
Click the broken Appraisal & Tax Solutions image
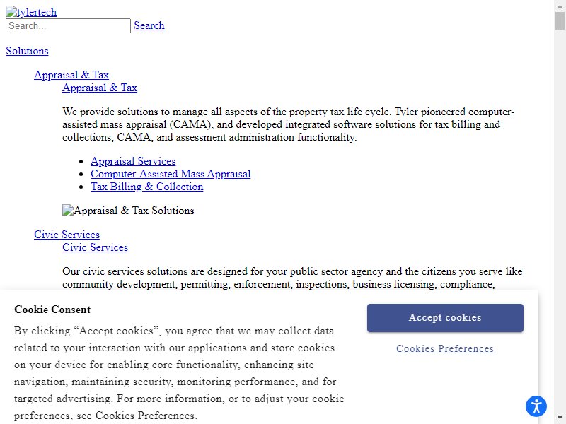(x=128, y=211)
